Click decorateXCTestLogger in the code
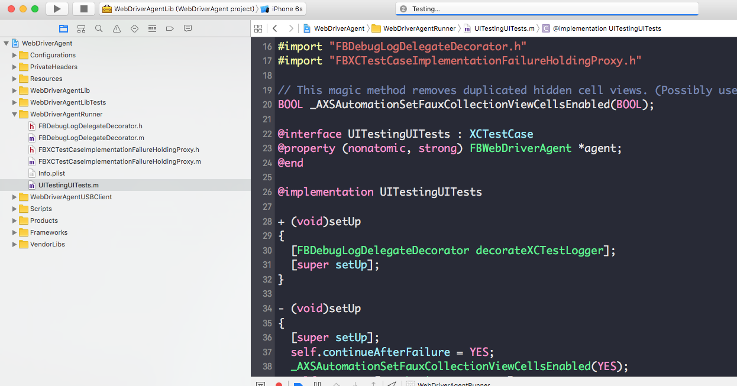The image size is (737, 386). click(539, 250)
